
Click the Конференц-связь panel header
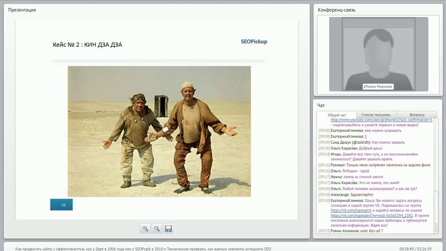point(337,10)
